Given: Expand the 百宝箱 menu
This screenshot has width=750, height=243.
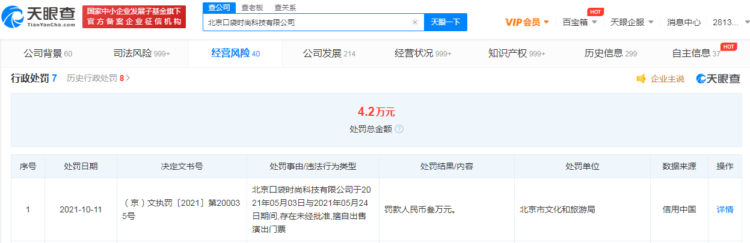Looking at the screenshot, I should click(579, 22).
